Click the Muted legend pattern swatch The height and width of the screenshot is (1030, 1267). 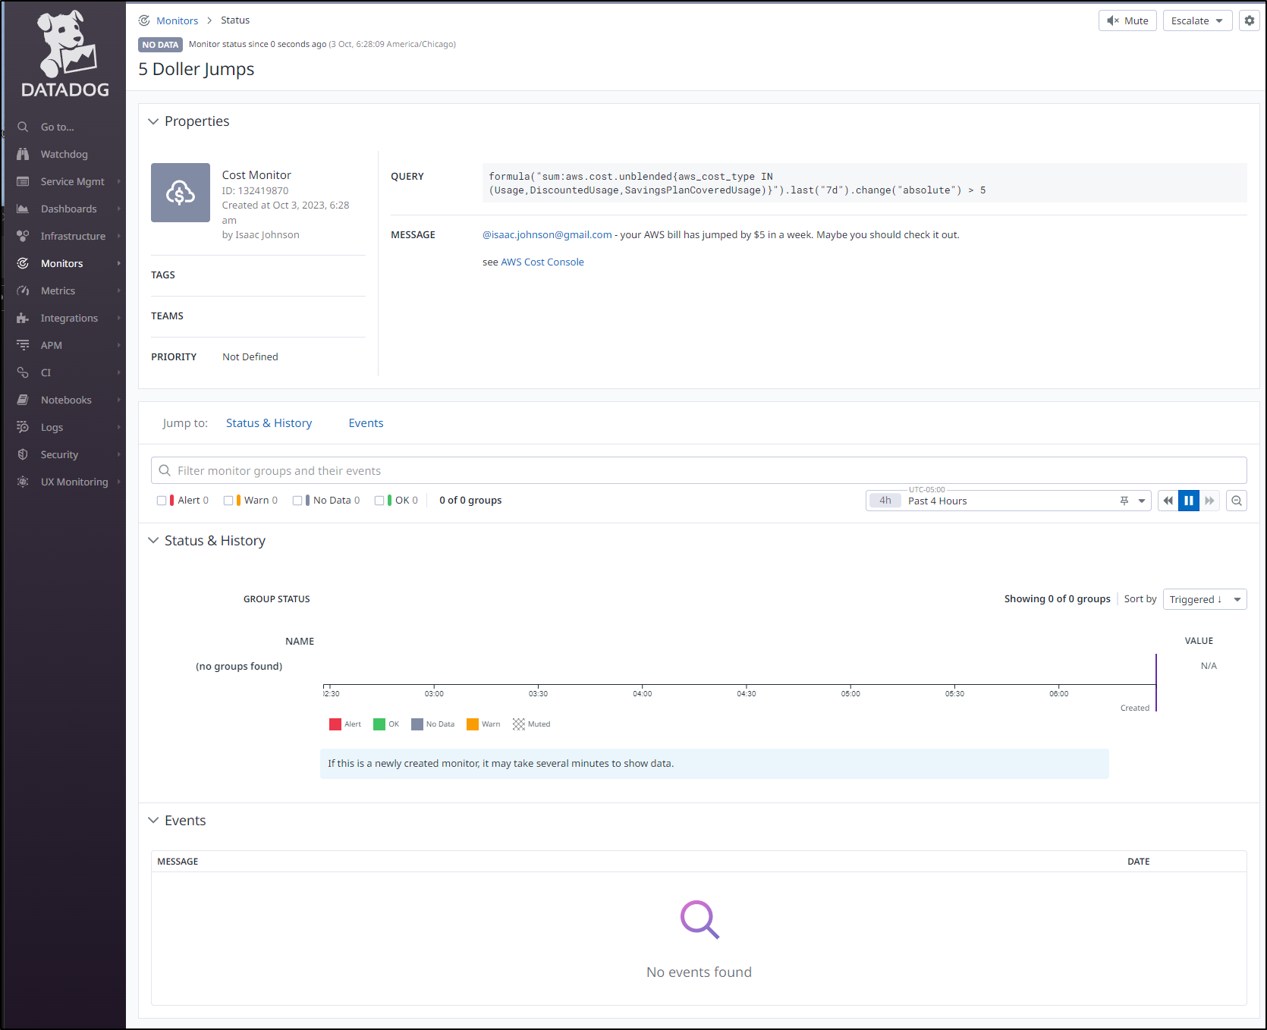[519, 724]
